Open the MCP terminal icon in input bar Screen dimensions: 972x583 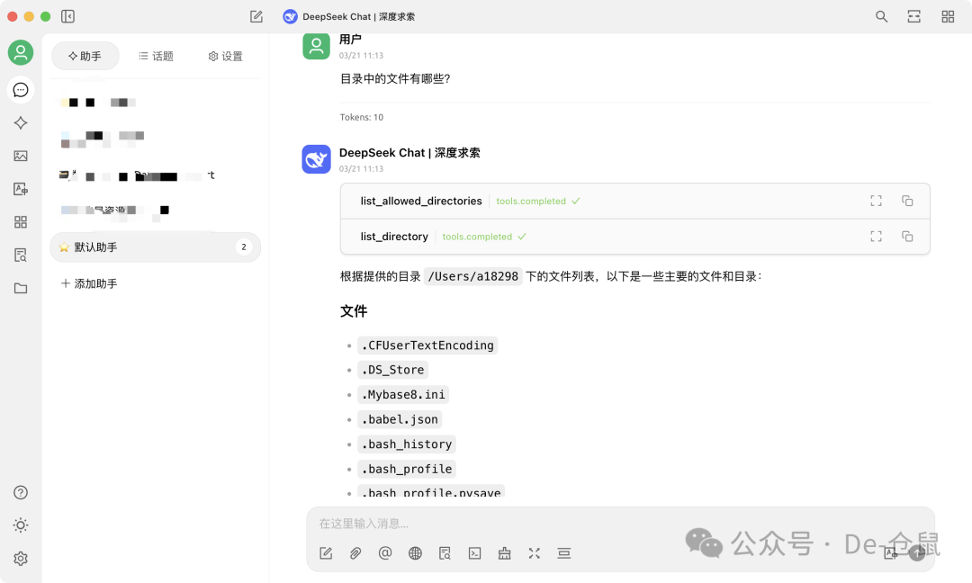coord(474,553)
